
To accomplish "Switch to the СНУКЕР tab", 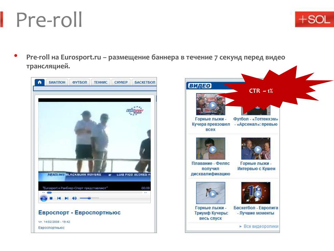I will click(121, 82).
